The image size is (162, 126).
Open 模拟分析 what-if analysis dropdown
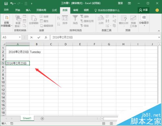(x=123, y=21)
